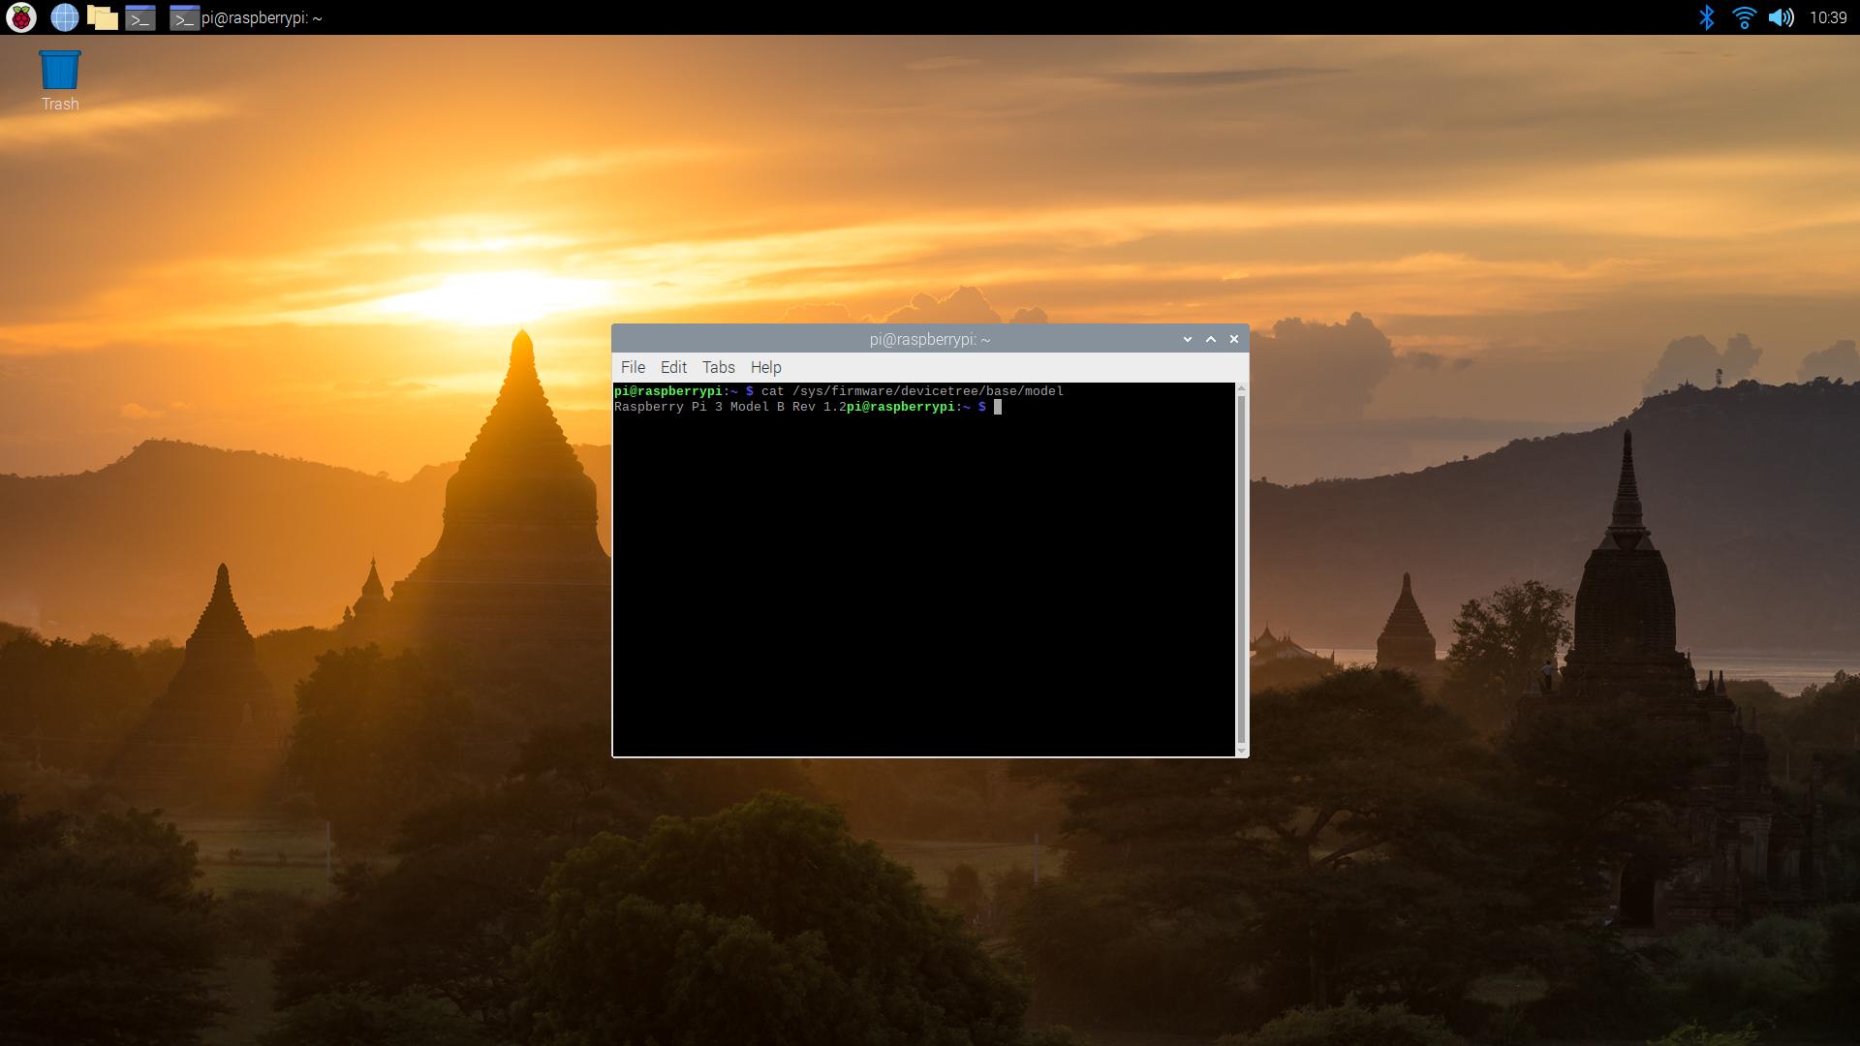Open the terminal File menu
Viewport: 1860px width, 1046px height.
[x=633, y=367]
